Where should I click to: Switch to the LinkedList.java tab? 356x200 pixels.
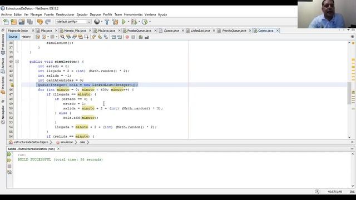200,31
